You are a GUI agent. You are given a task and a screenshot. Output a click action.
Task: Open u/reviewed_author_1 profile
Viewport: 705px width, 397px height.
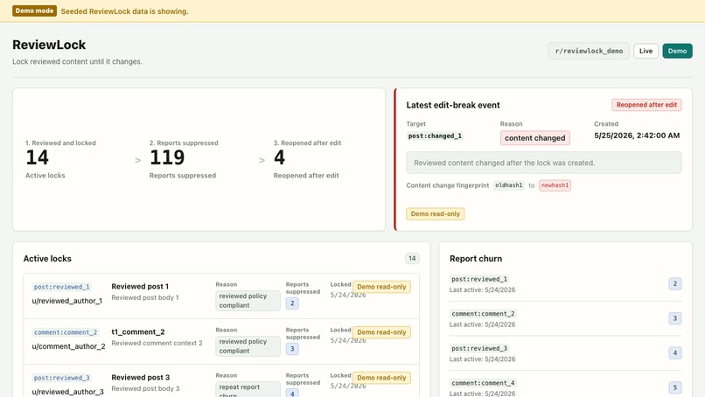pos(67,301)
